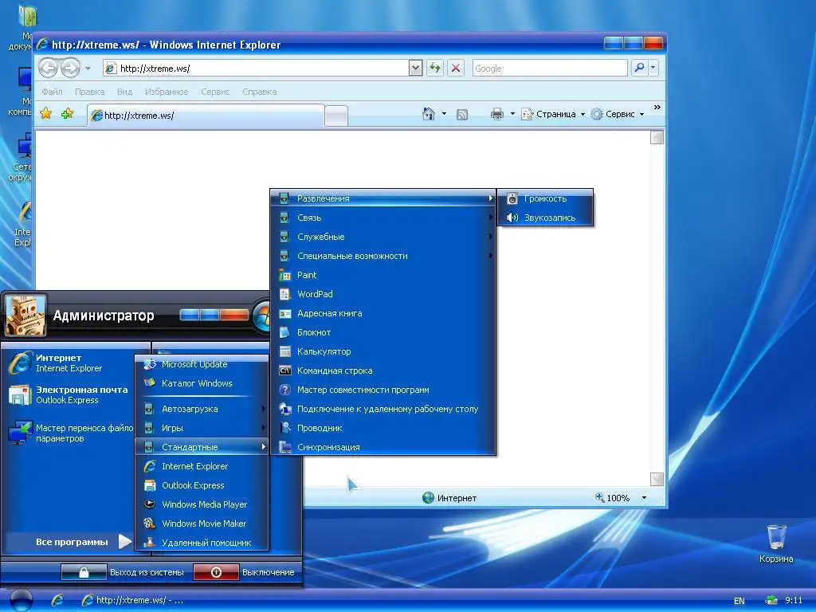The height and width of the screenshot is (612, 816).
Task: Click the Back arrow in Internet Explorer
Action: tap(49, 68)
